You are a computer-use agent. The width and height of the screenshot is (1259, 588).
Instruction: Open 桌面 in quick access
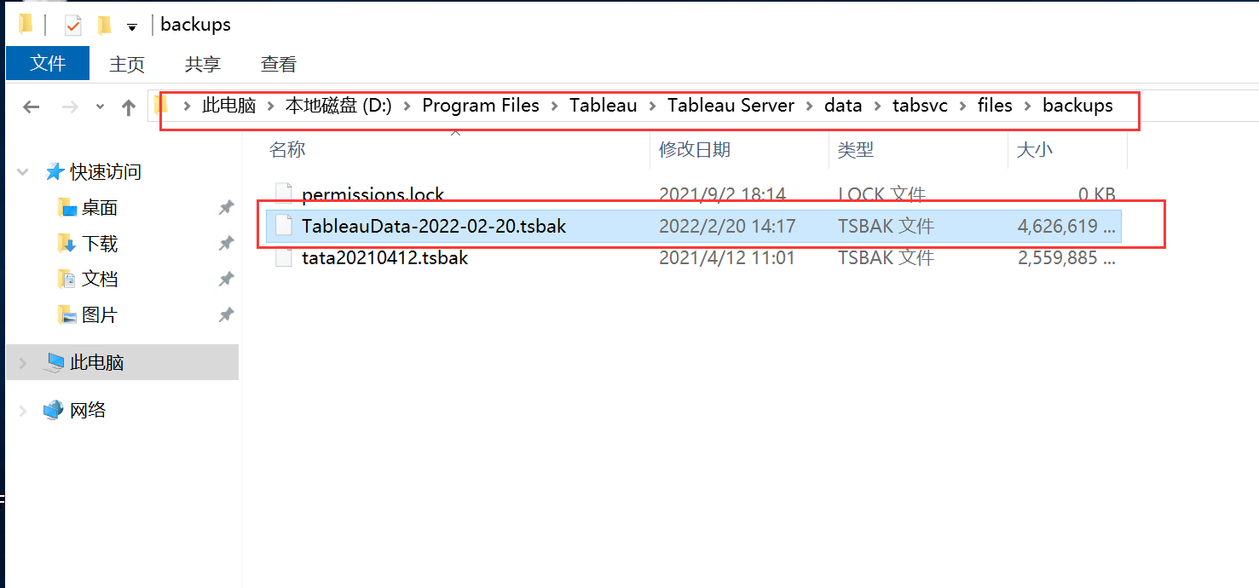point(100,208)
